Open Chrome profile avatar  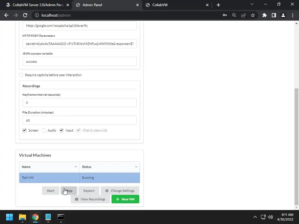pyautogui.click(x=283, y=15)
